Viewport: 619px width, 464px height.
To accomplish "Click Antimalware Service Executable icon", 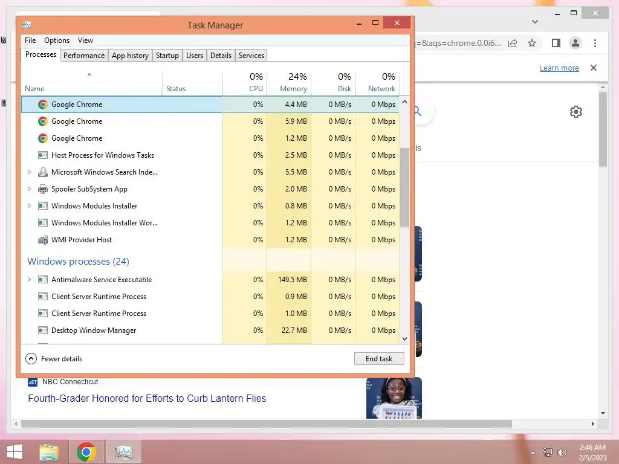I will [x=43, y=280].
